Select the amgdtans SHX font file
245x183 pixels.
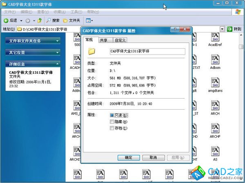coord(215,85)
